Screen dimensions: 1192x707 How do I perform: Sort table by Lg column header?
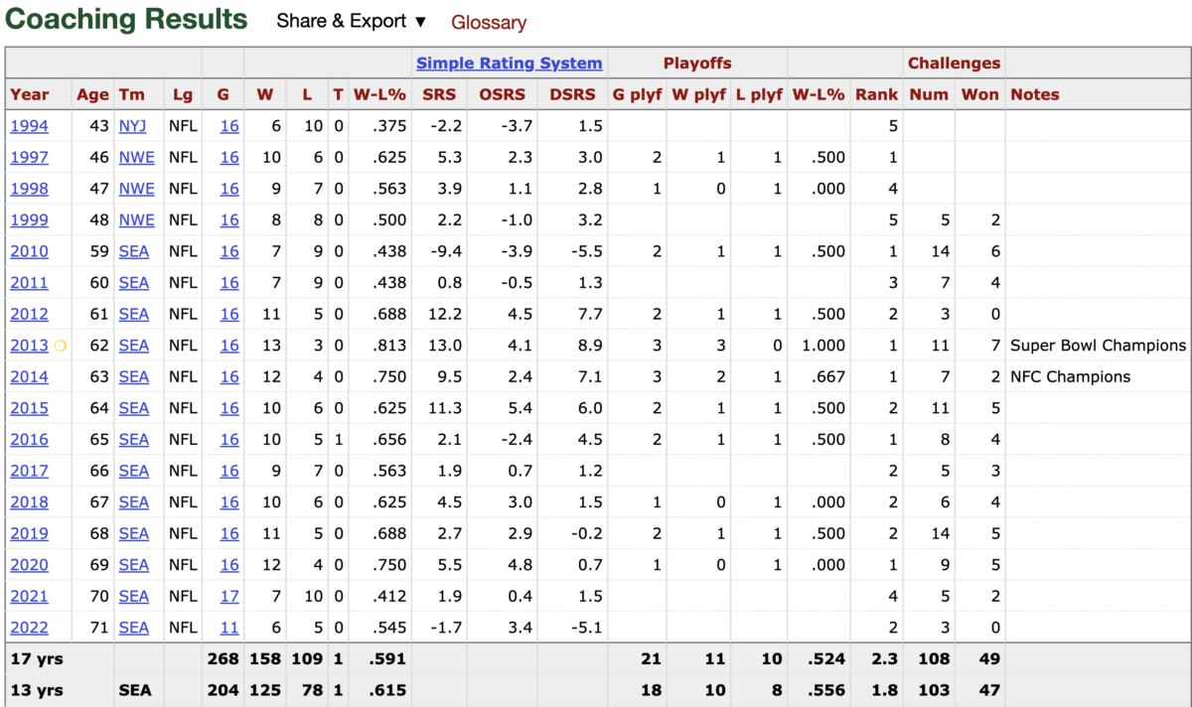tap(183, 94)
